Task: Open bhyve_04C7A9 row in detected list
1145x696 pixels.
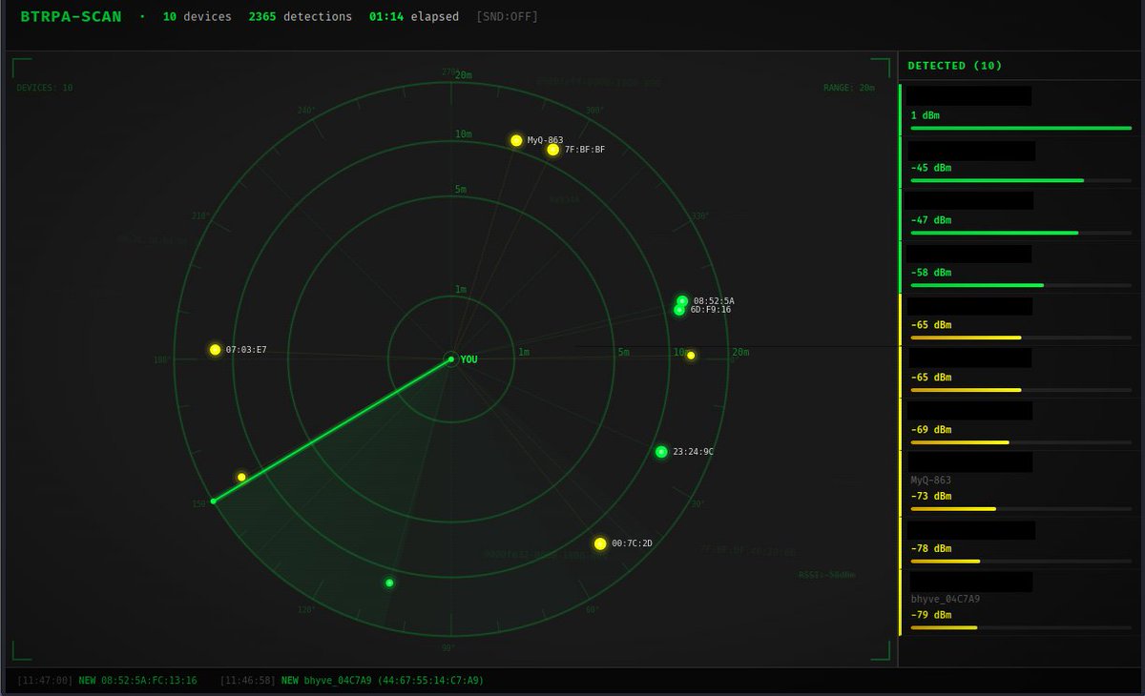Action: tap(1018, 602)
